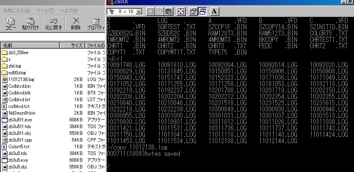Viewport: 354px width, 172px height.
Task: Select the zbklog folder
Action: tap(11, 66)
